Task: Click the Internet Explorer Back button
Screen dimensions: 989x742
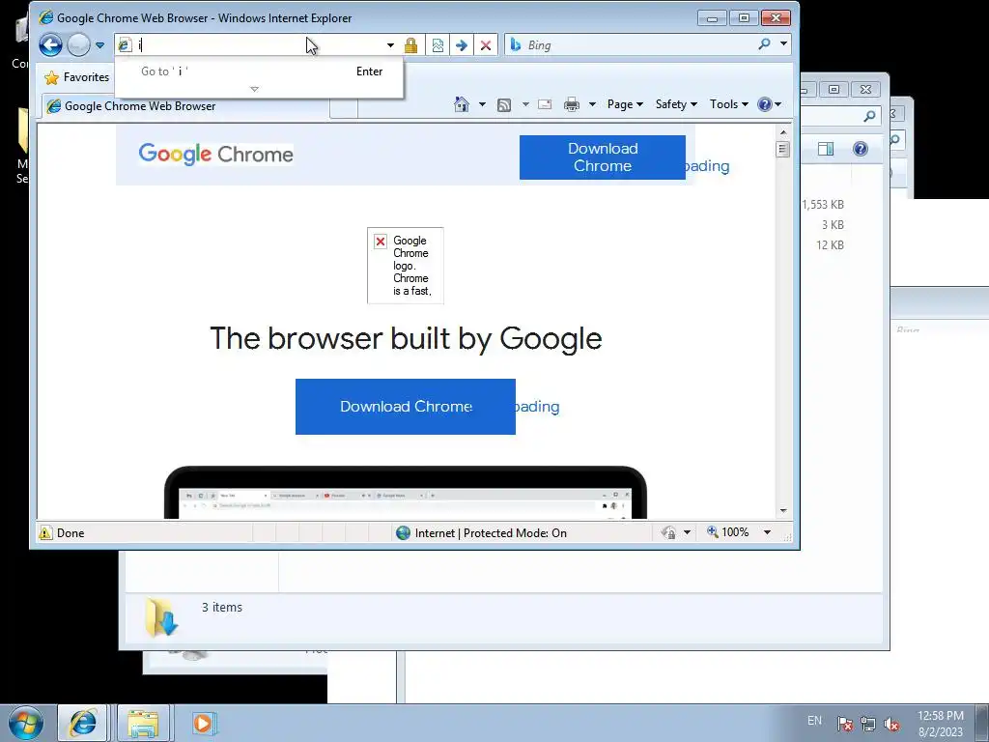Action: pos(50,44)
